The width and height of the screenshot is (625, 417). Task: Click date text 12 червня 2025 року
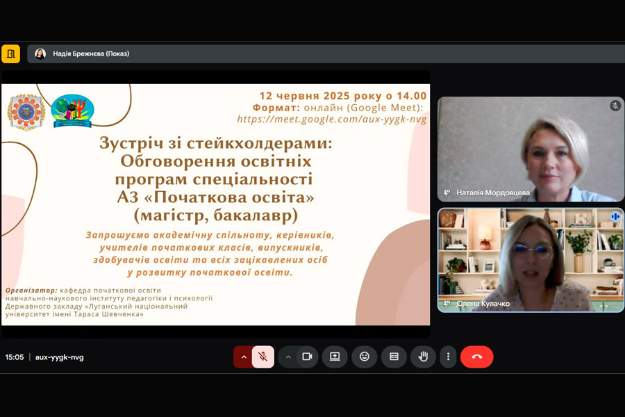pos(322,96)
